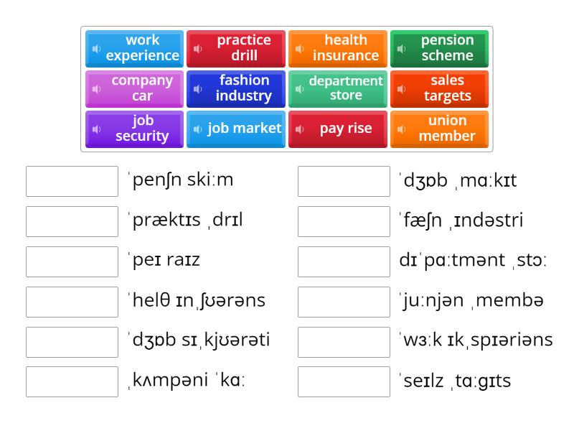The height and width of the screenshot is (431, 574).
Task: Click the answer box beside 'dʒɒb ˌmɑːkɪt
Action: click(x=342, y=180)
